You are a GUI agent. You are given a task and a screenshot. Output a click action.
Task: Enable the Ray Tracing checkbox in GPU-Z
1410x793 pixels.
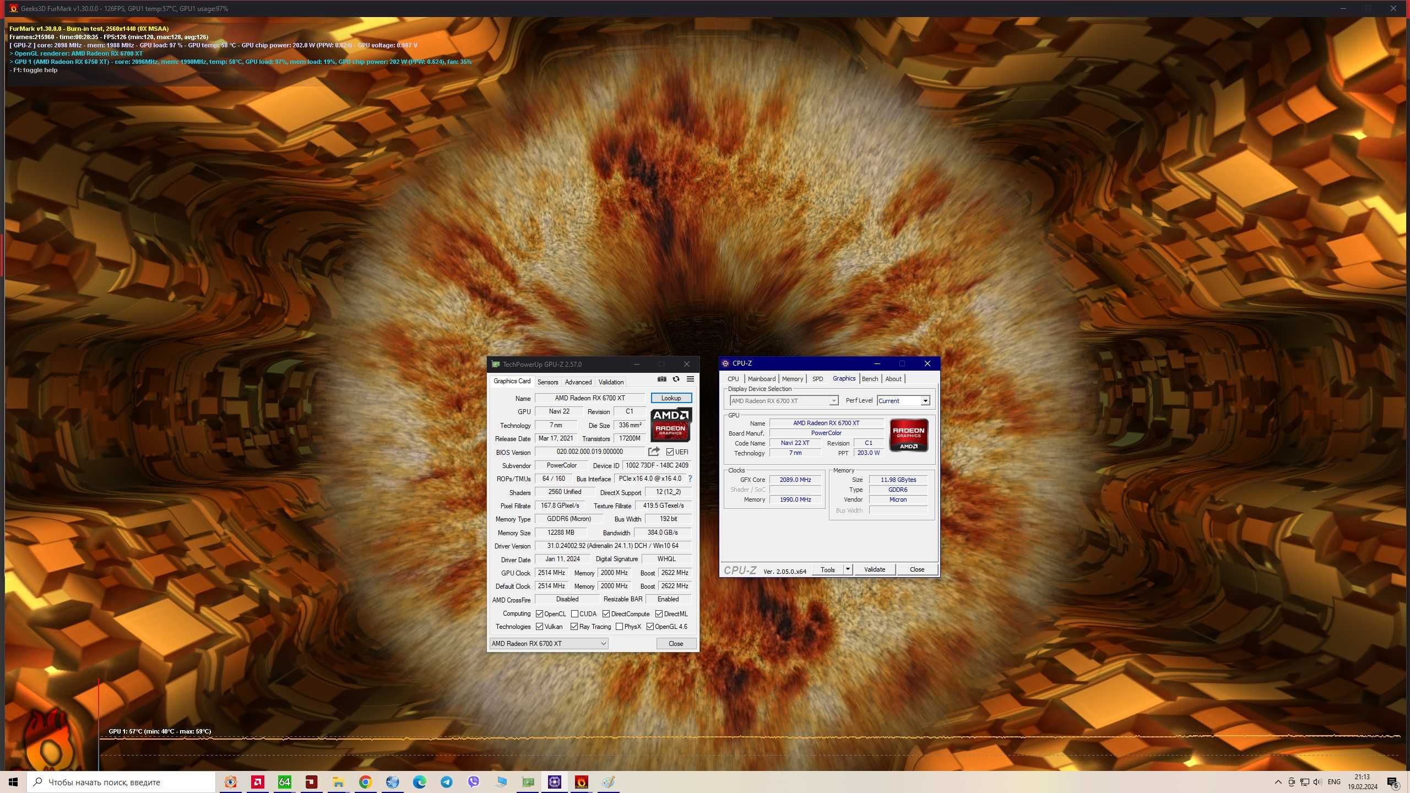click(x=574, y=627)
